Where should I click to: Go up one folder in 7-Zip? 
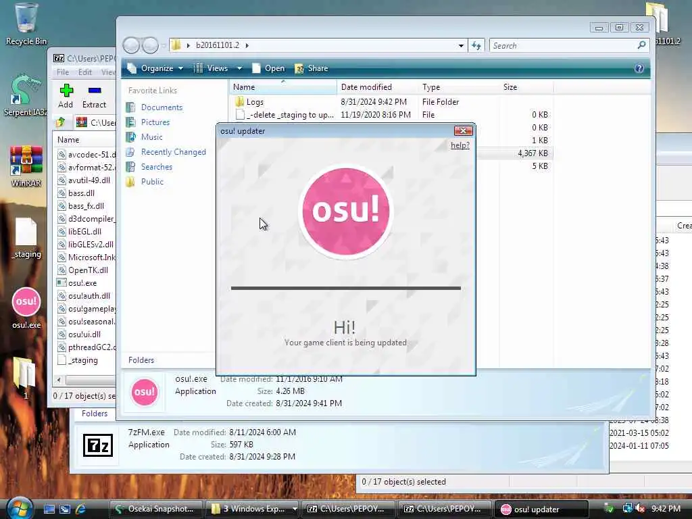(61, 122)
